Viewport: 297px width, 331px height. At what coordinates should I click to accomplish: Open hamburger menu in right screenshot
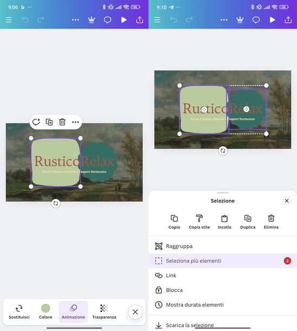tap(157, 20)
